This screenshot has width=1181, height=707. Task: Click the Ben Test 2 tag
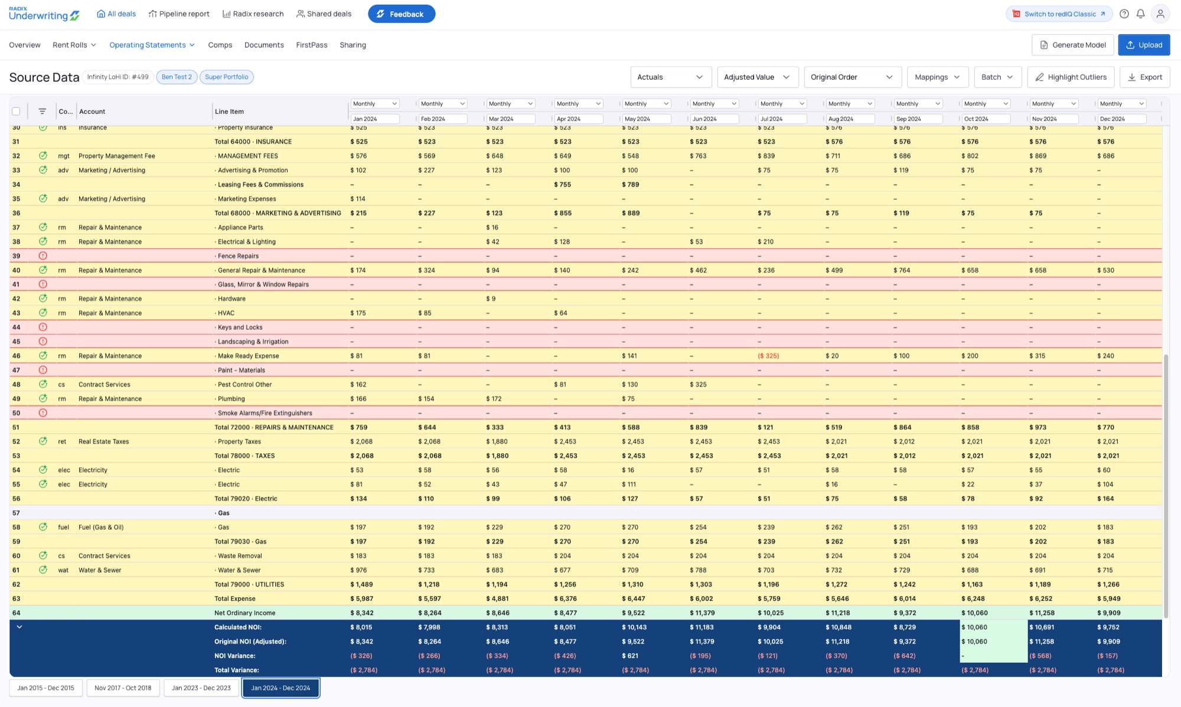click(177, 77)
